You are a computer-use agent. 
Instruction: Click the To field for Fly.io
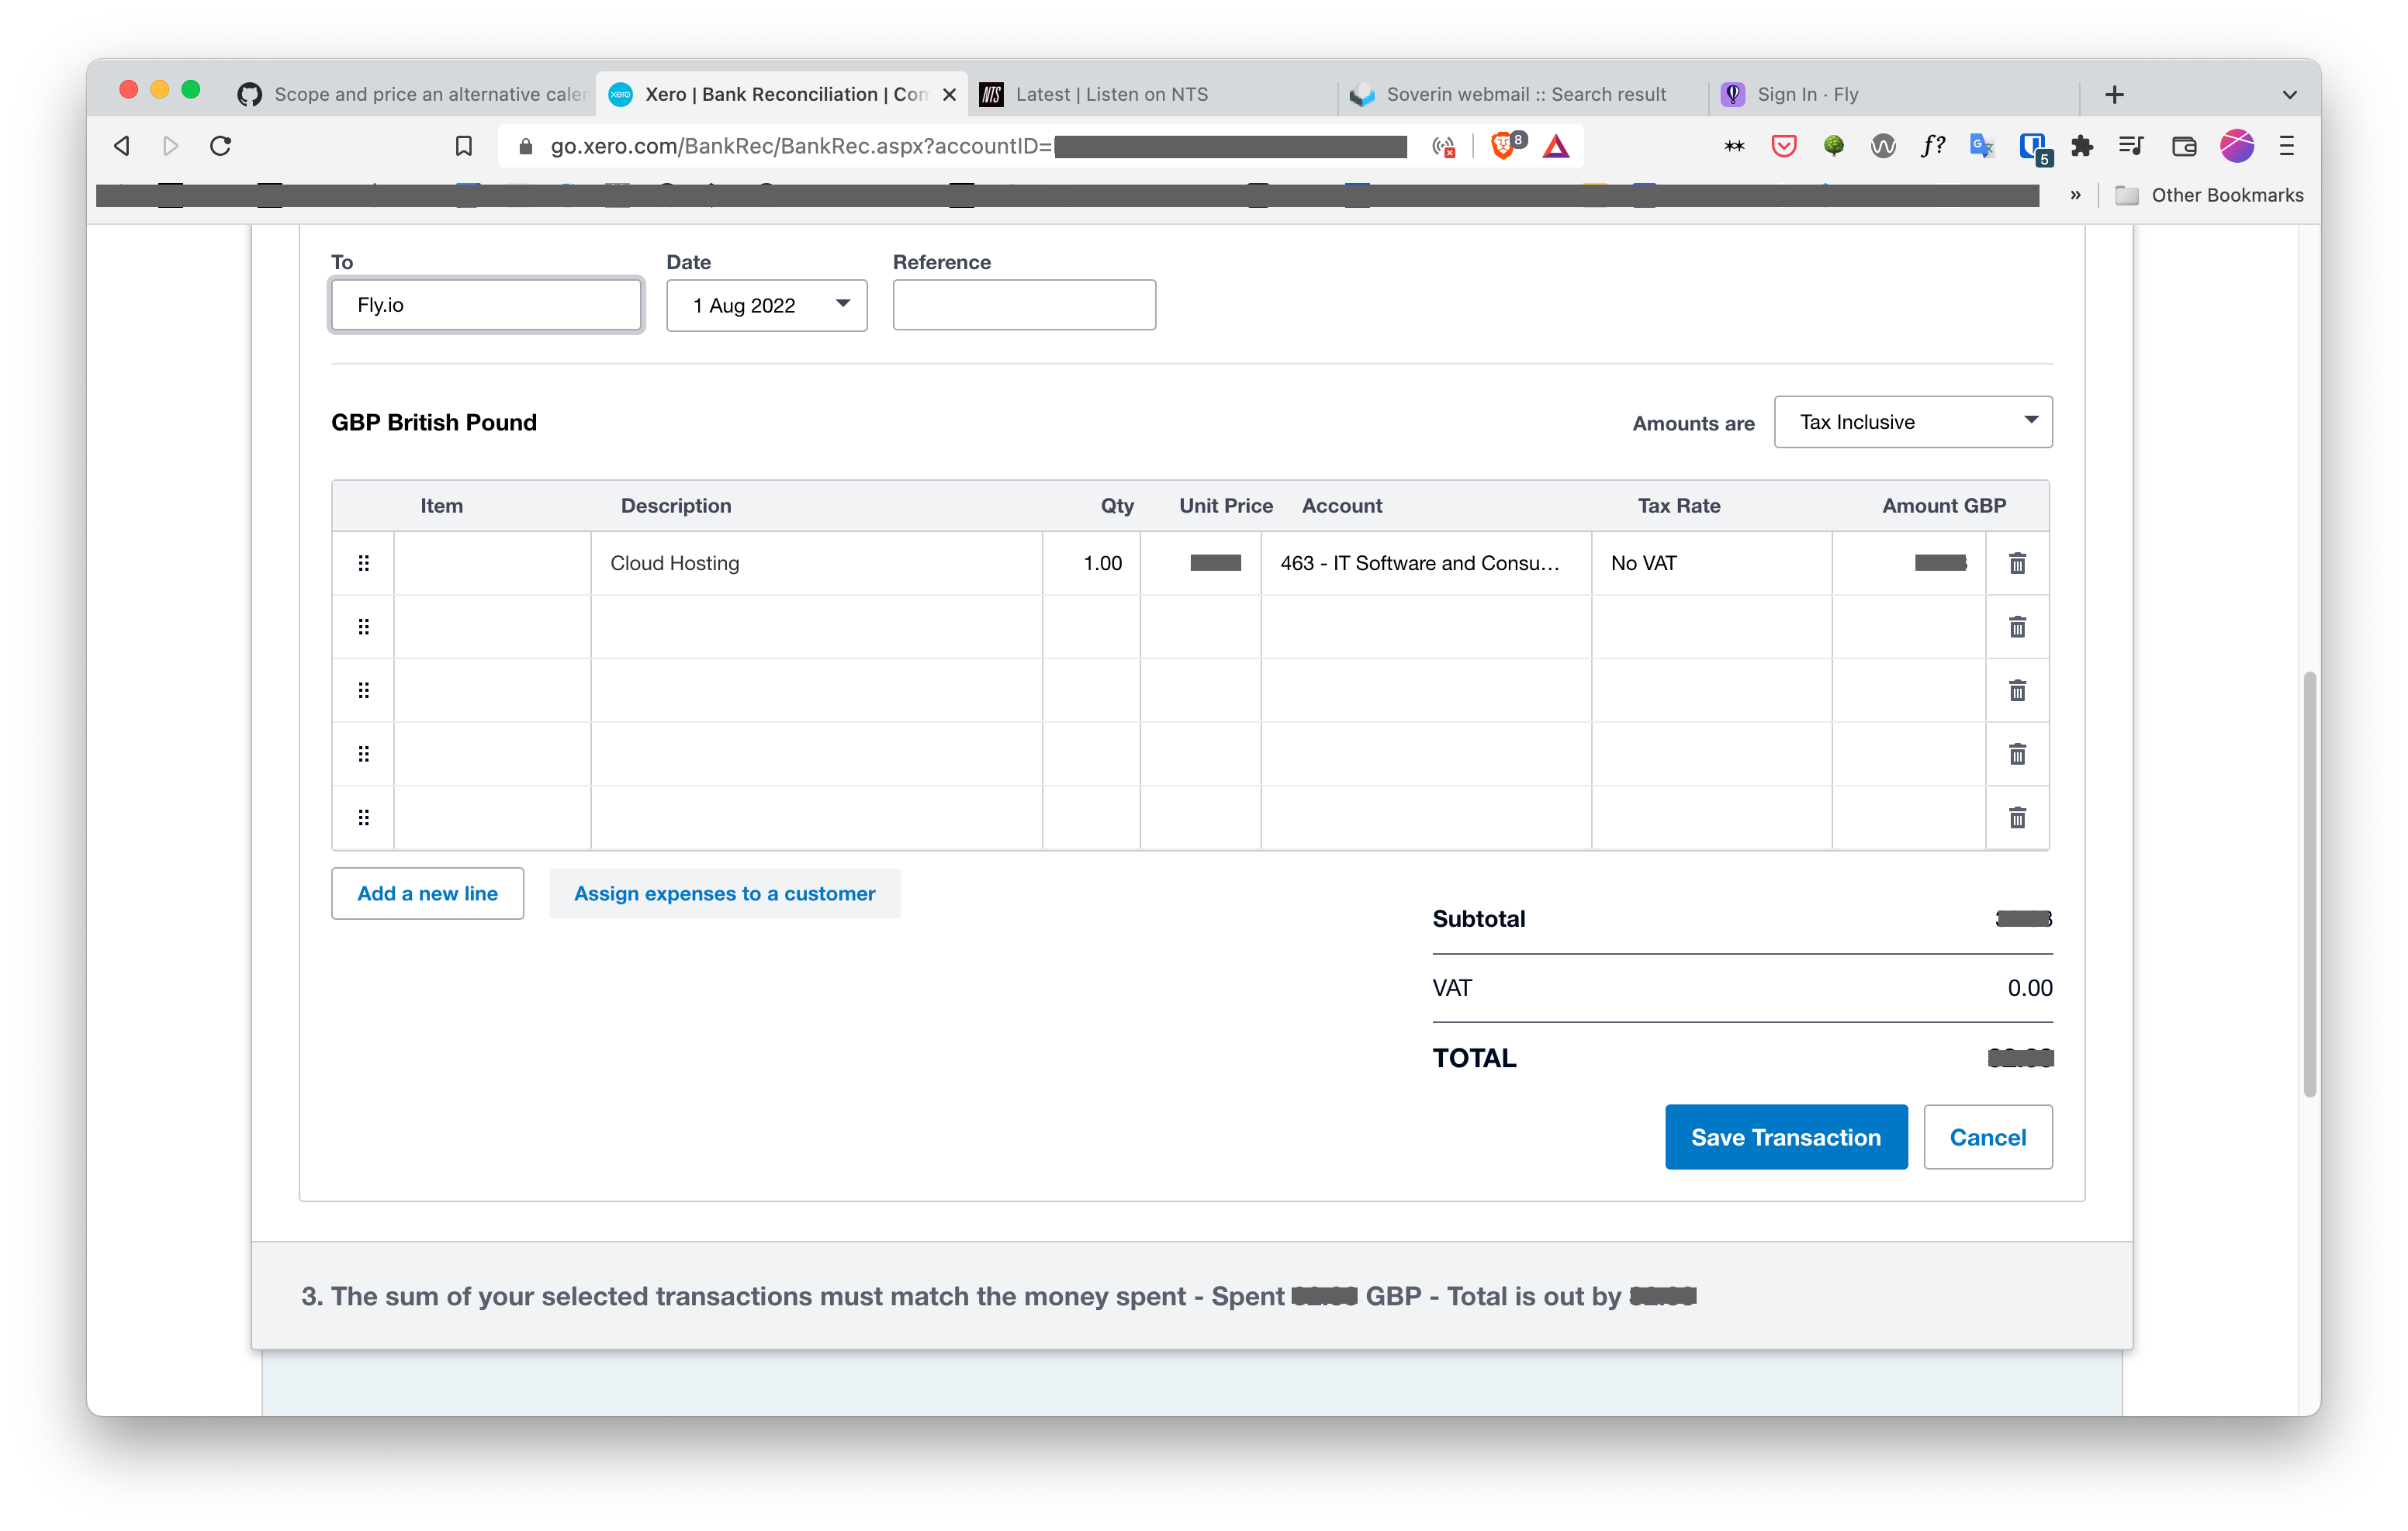pos(486,303)
